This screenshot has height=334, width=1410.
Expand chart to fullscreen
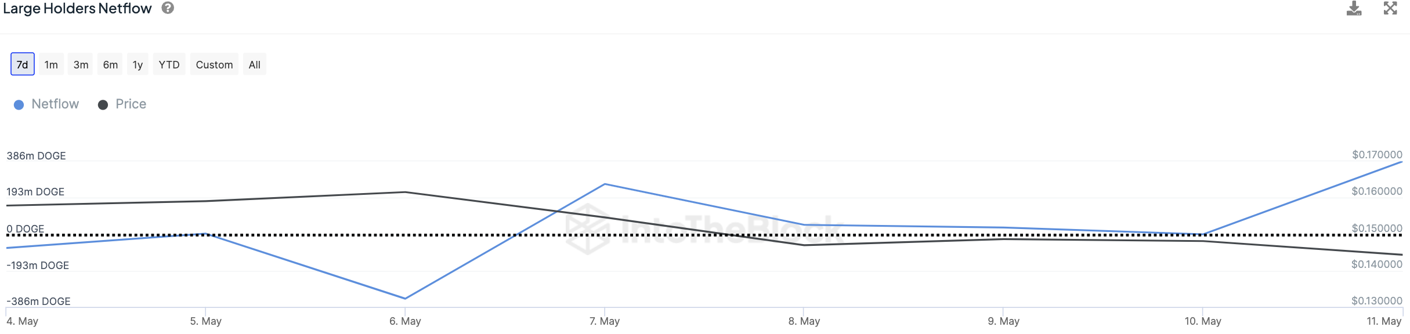click(1390, 9)
